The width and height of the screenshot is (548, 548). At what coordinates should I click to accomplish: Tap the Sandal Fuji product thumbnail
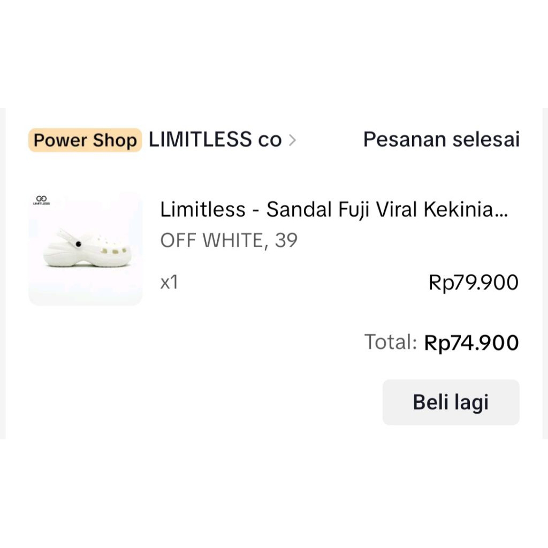coord(86,249)
